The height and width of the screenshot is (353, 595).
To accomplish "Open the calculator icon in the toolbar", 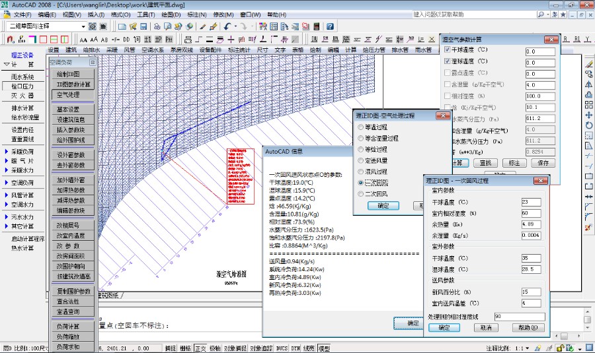I will [x=317, y=26].
